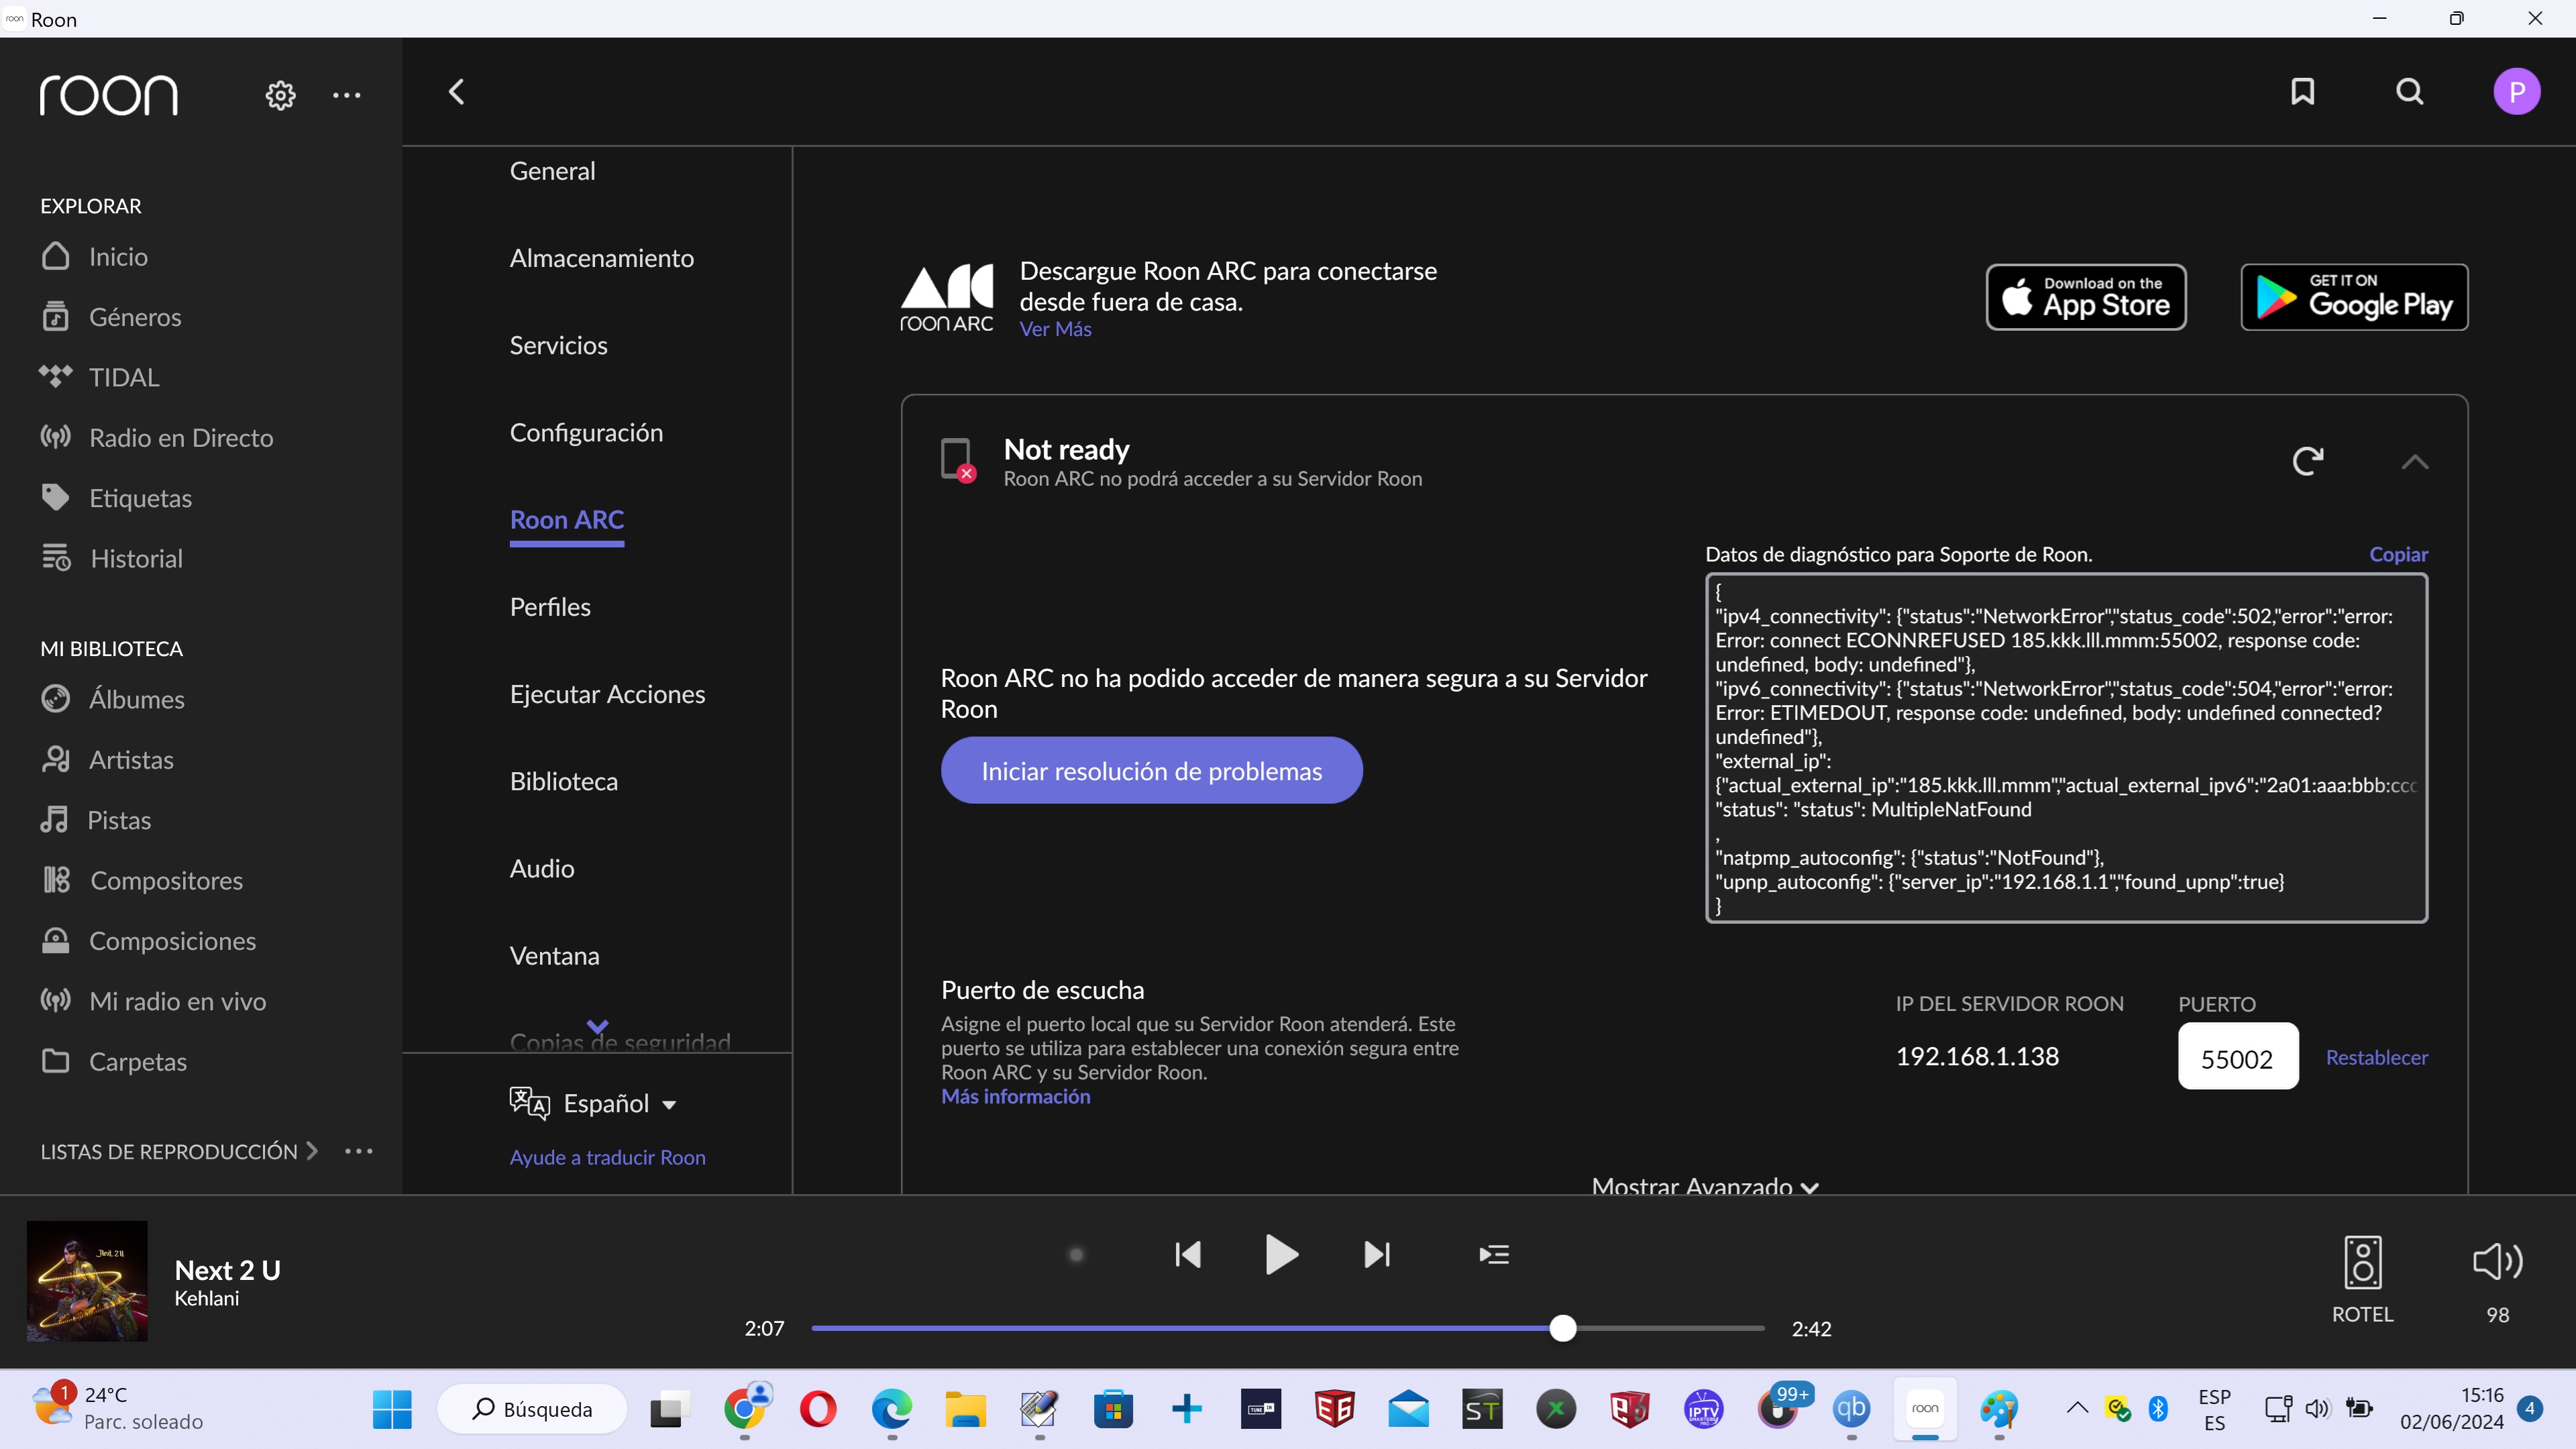Open the play queue icon

coord(1494,1254)
